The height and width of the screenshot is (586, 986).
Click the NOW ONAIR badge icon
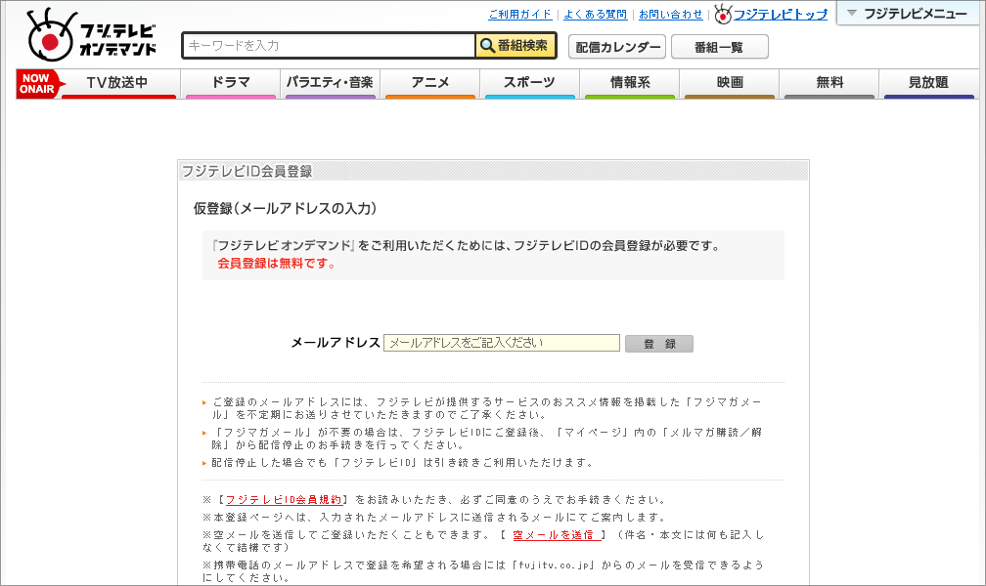click(40, 84)
